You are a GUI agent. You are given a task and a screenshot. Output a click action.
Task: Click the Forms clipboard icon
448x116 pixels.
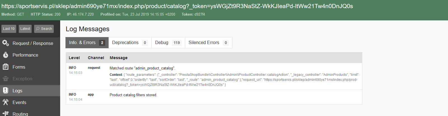tap(6, 67)
